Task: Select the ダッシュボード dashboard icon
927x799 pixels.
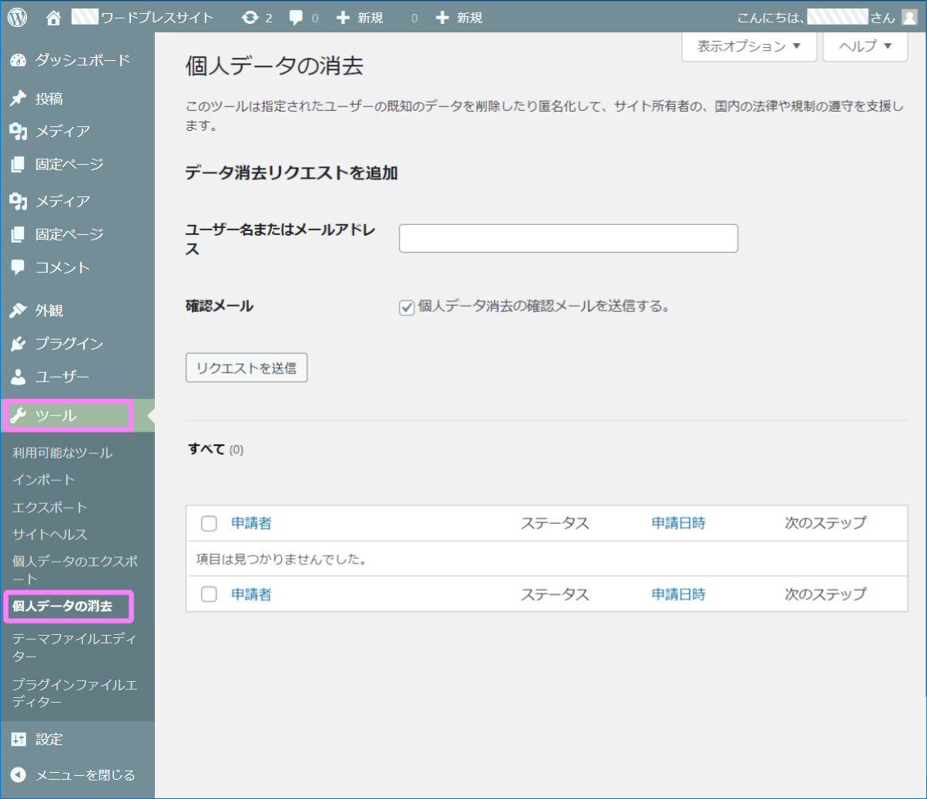Action: 18,60
